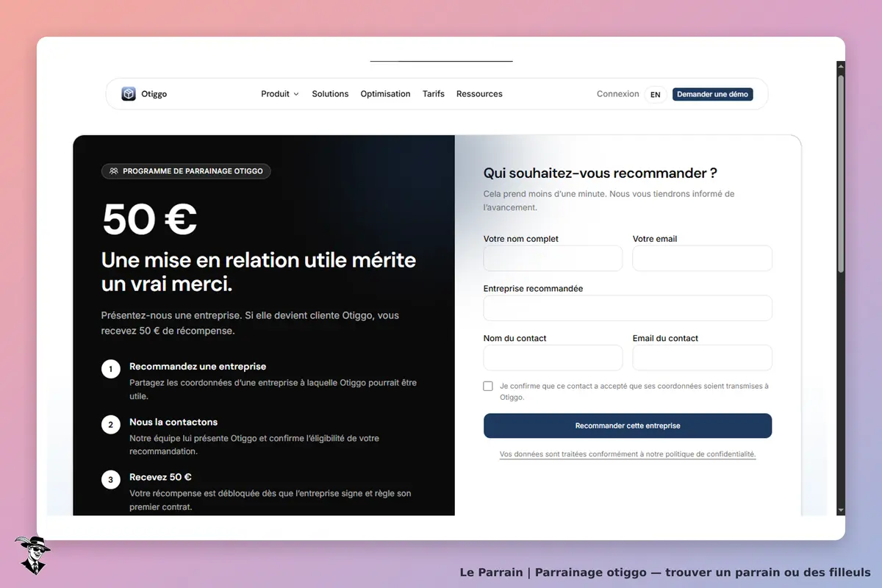Click the 'Recommandez une entreprise' step heading
882x588 pixels.
coord(198,366)
